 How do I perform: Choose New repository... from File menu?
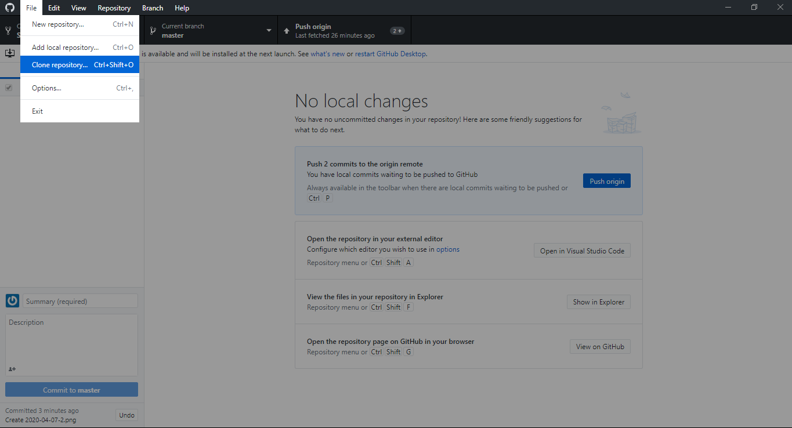click(79, 24)
